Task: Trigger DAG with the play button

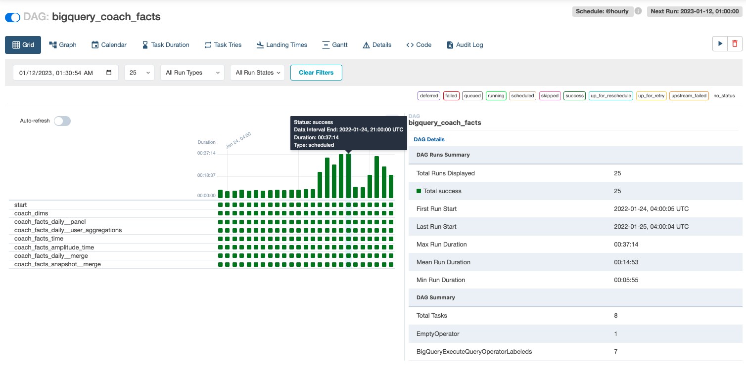Action: tap(720, 43)
